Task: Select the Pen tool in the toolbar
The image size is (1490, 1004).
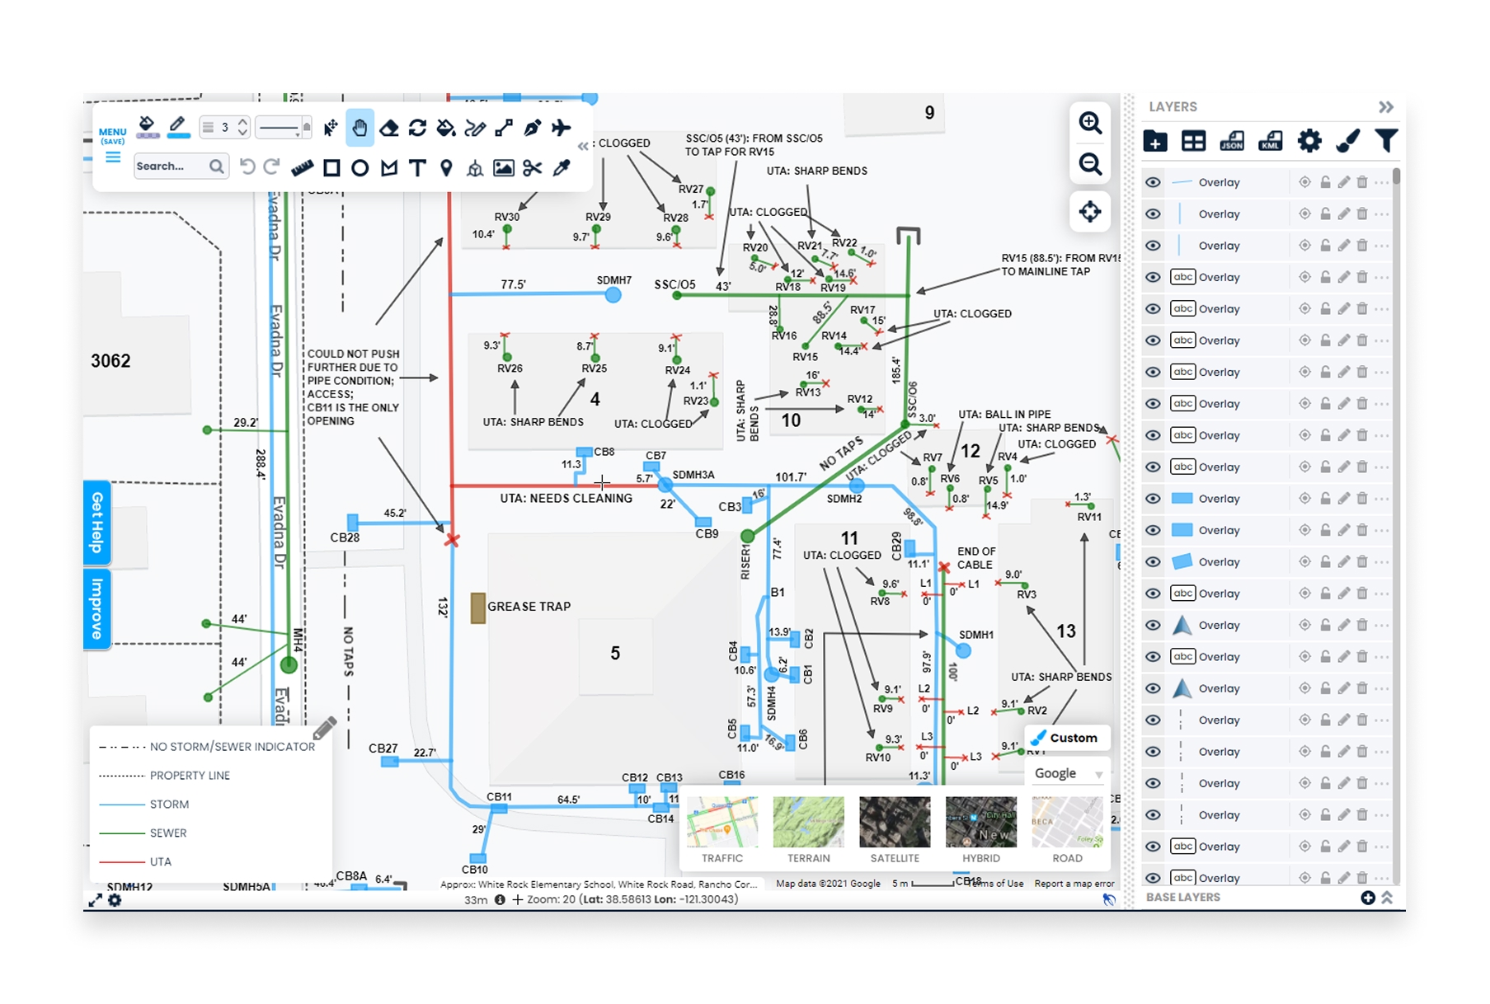Action: pos(533,128)
